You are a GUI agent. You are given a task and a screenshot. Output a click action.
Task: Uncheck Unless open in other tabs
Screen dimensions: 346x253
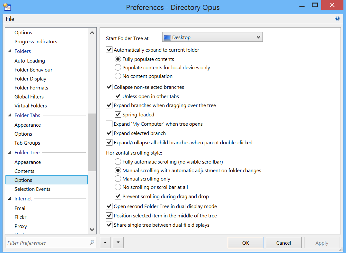(118, 96)
